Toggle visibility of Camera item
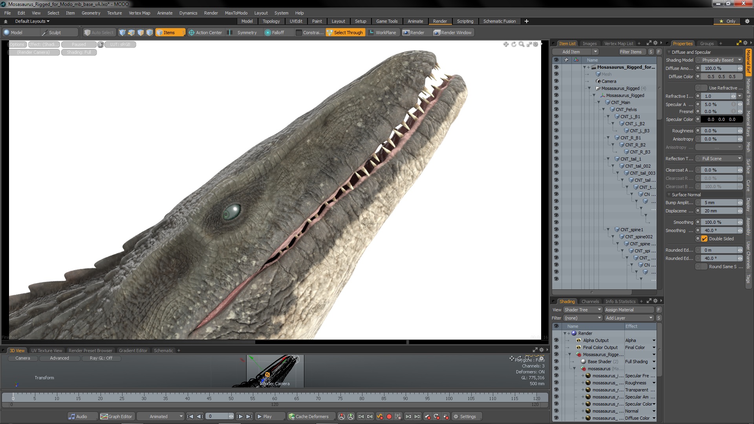Screen dimensions: 754x424 [556, 81]
